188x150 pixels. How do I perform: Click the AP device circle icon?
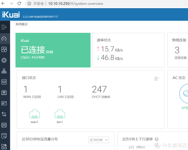[x=184, y=94]
